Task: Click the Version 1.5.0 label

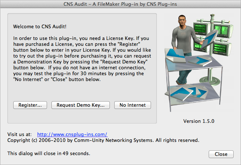Action: 199,121
